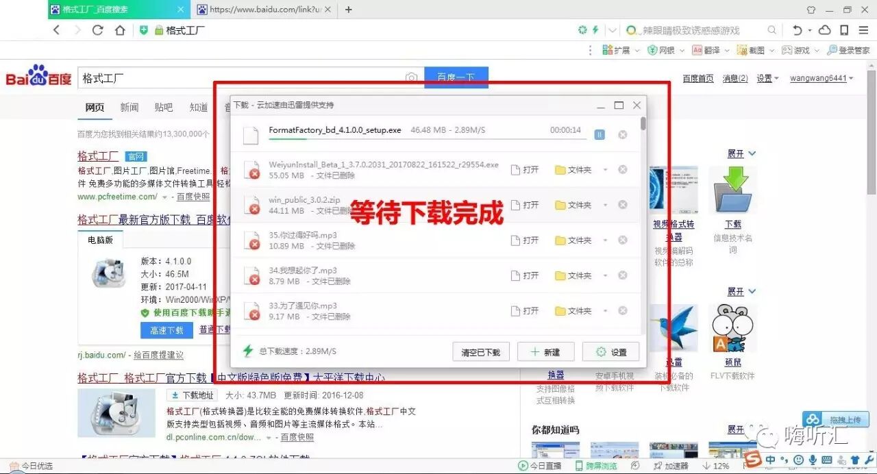Click the Sogou emoji smiley icon
This screenshot has height=474, width=877.
(x=798, y=459)
